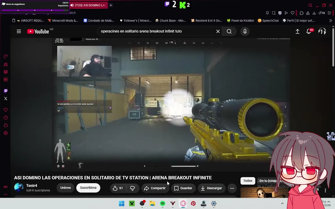
Task: Submit search with the magnifier button
Action: (x=229, y=31)
